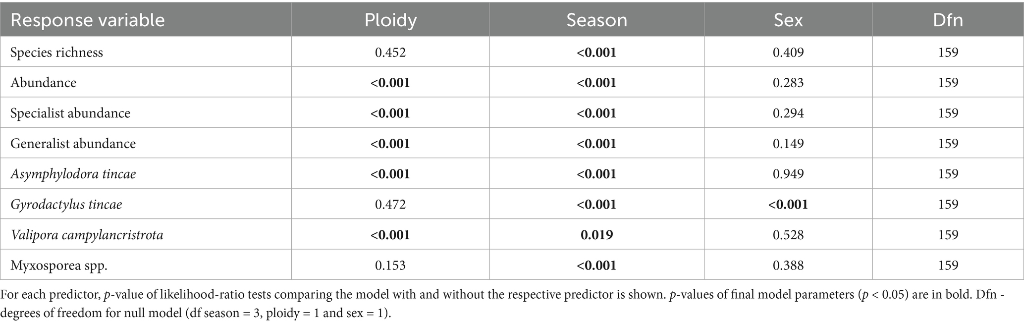Select the Species richness row label

click(x=57, y=53)
